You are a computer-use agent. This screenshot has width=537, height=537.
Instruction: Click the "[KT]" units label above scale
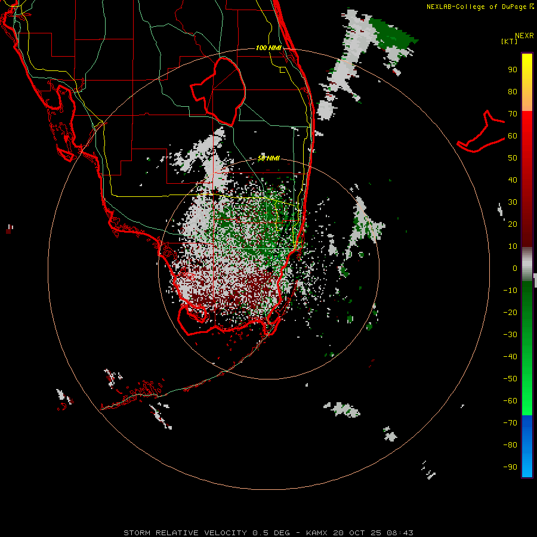point(509,41)
